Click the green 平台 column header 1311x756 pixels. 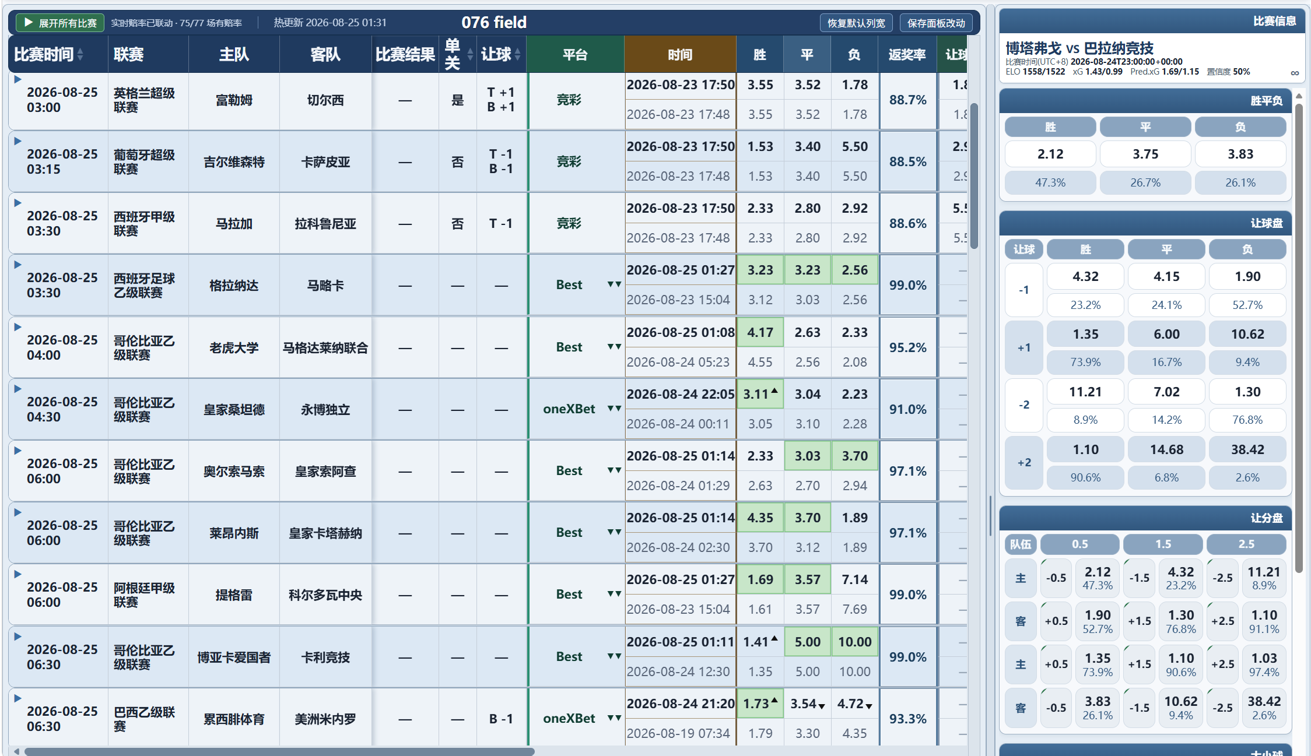pos(576,54)
